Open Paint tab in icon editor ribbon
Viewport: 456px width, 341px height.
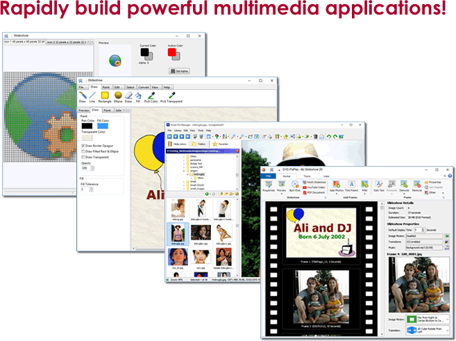tap(106, 87)
